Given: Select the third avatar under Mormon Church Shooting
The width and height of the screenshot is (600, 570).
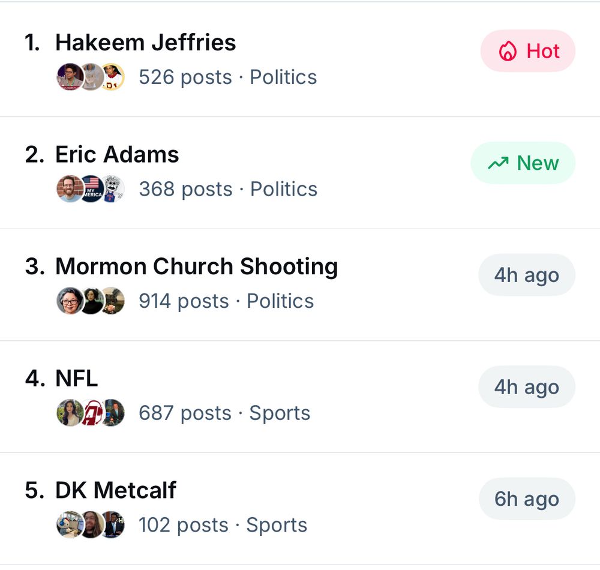Looking at the screenshot, I should click(113, 301).
